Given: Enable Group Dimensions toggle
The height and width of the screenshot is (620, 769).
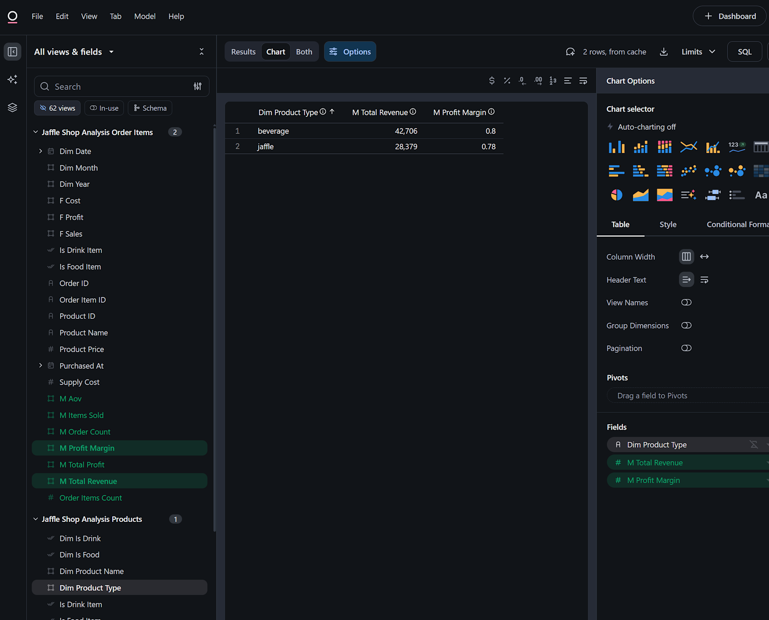Looking at the screenshot, I should 686,326.
